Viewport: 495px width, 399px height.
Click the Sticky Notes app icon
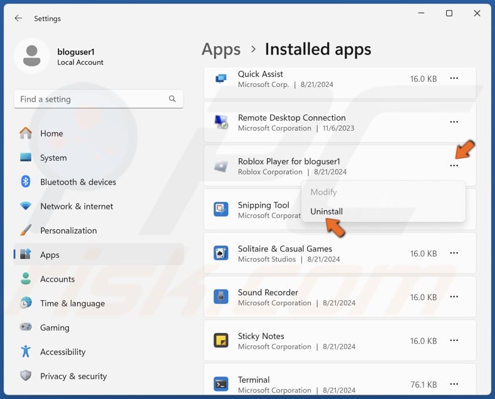tap(221, 340)
